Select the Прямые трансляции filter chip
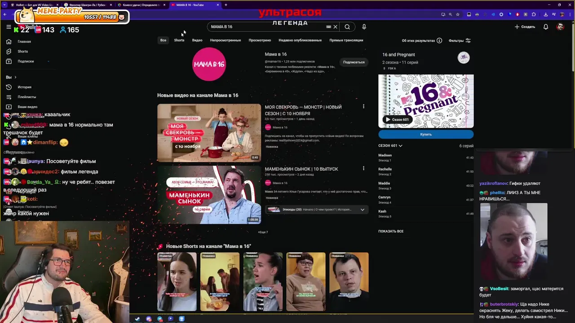575x323 pixels. click(346, 40)
